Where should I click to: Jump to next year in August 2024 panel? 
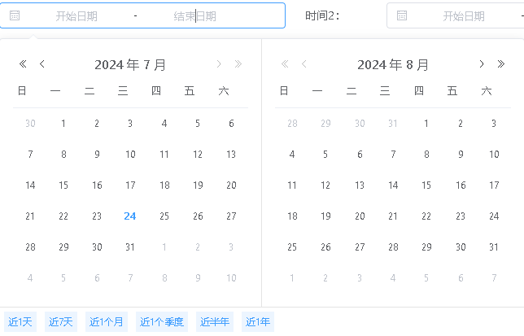pyautogui.click(x=501, y=63)
